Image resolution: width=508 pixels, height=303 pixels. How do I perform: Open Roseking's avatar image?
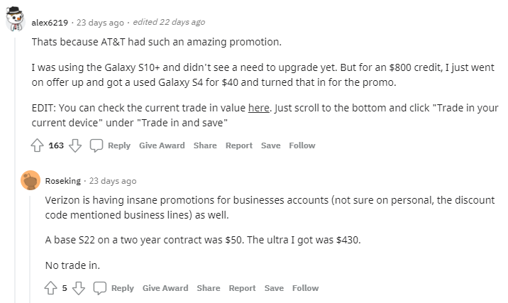tap(30, 181)
